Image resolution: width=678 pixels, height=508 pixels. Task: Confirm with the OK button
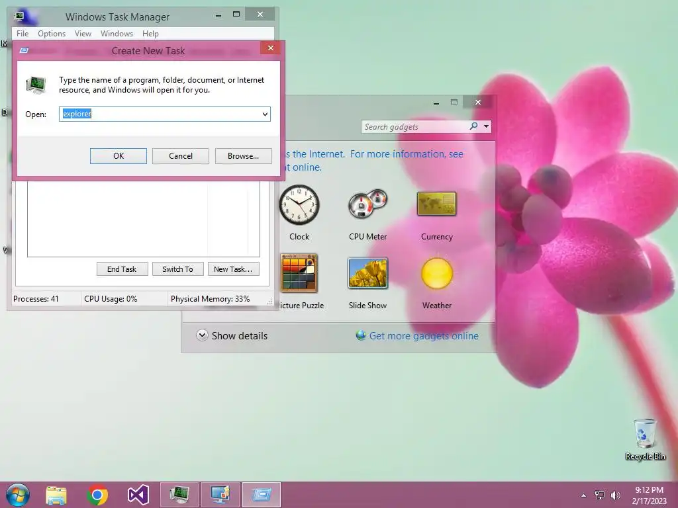click(119, 156)
